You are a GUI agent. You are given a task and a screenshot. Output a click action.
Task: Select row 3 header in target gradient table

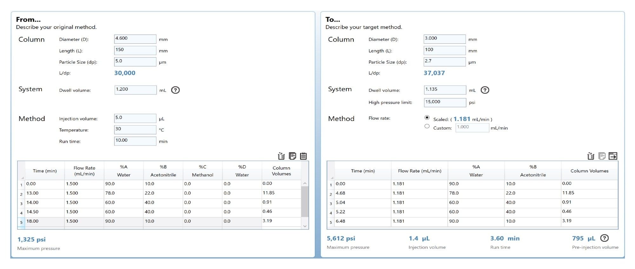pyautogui.click(x=331, y=203)
